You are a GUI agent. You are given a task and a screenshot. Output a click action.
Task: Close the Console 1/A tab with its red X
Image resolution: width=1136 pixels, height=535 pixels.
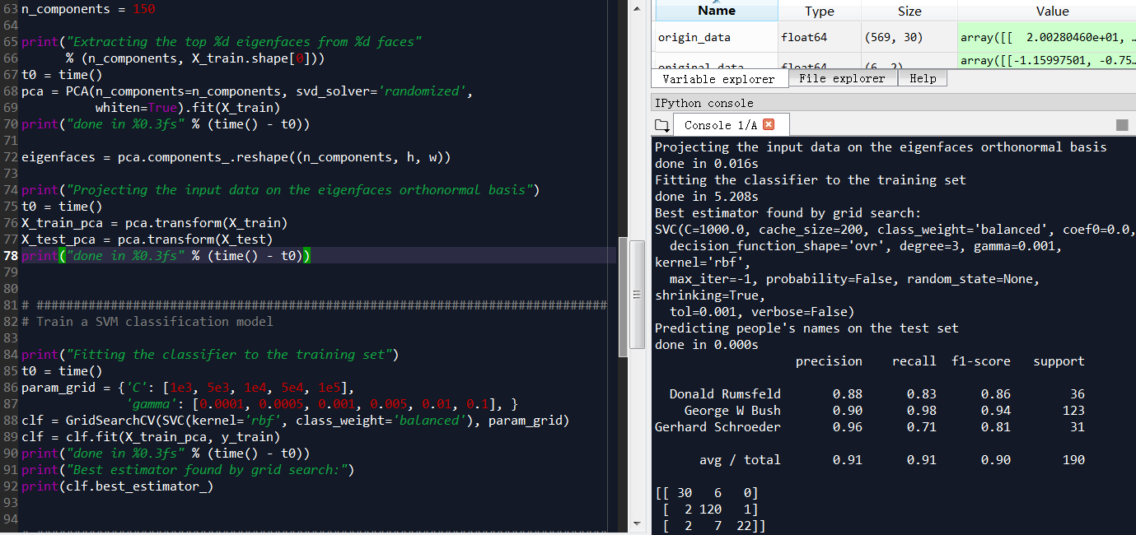769,124
